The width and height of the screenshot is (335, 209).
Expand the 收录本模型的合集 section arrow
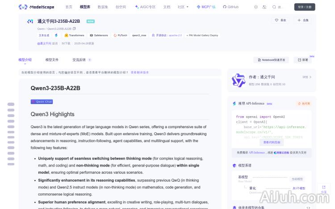click(308, 208)
